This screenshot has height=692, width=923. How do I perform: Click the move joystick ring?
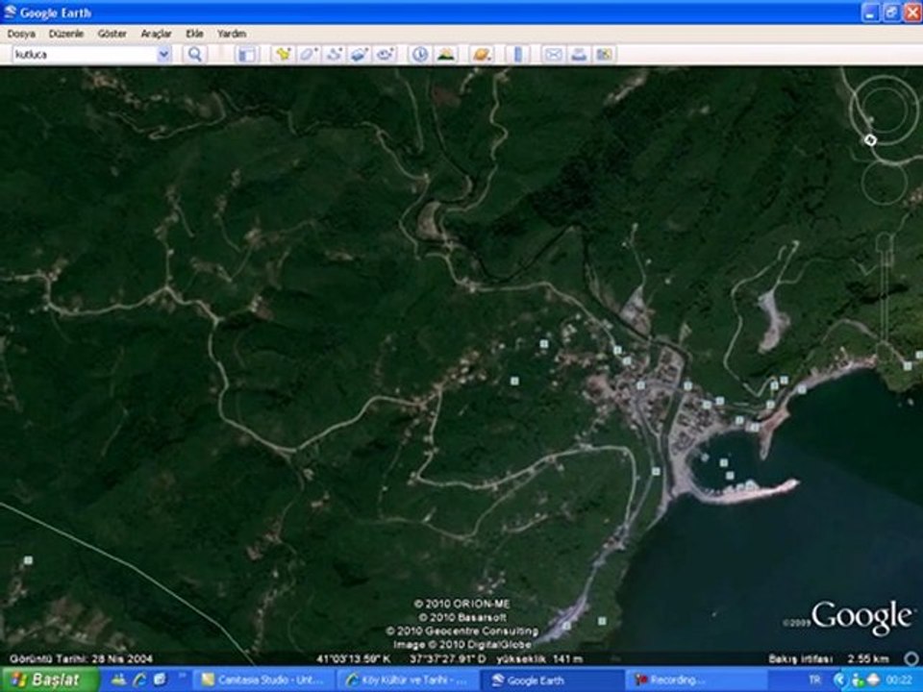[x=884, y=183]
